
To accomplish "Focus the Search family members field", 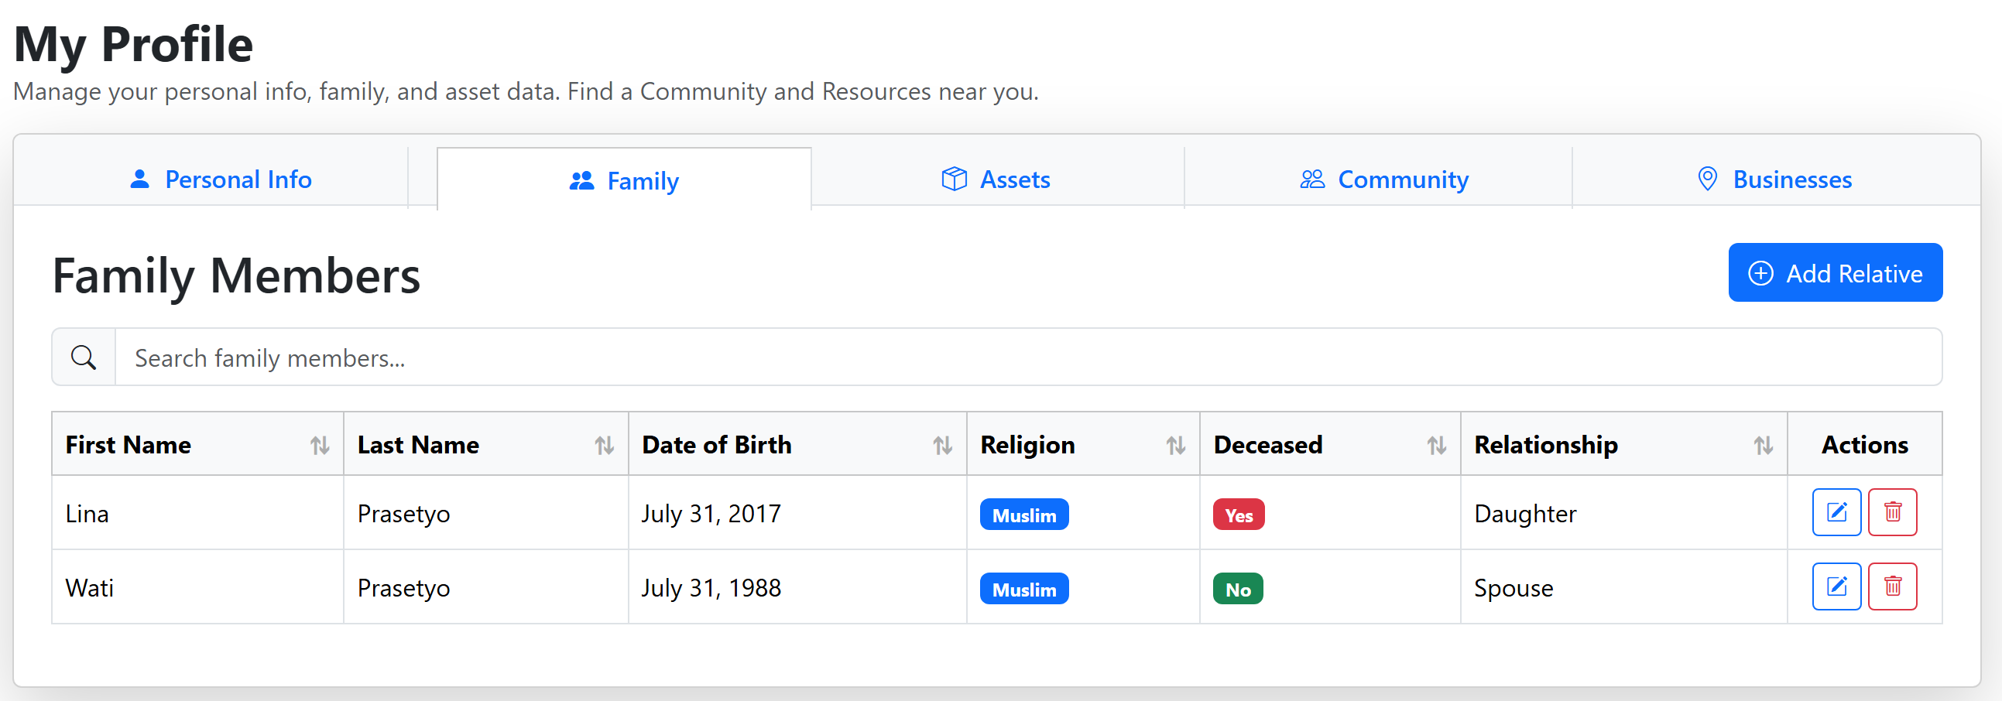I will [x=1026, y=357].
